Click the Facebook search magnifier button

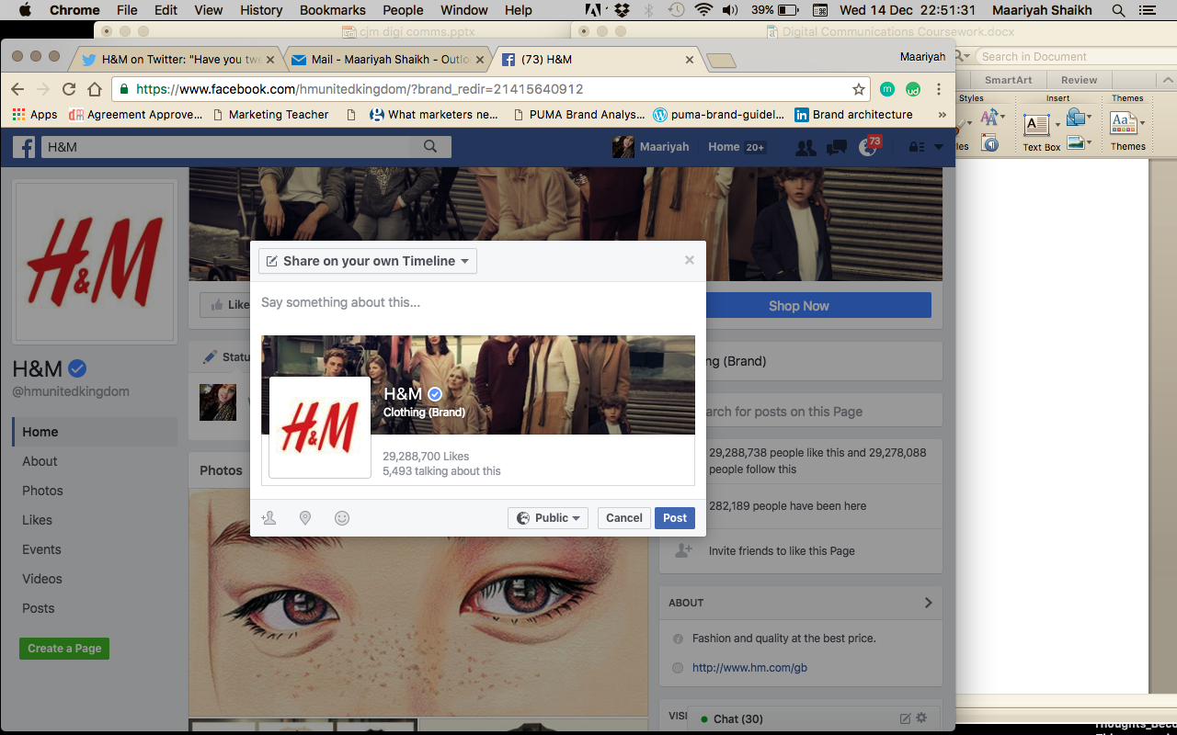tap(430, 147)
